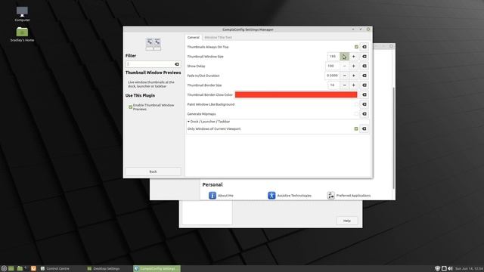Clear the Filter text field
This screenshot has height=272, width=484.
pyautogui.click(x=177, y=64)
